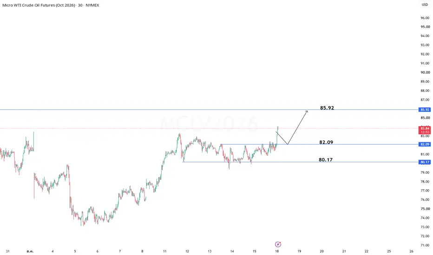433x255 pixels.
Task: Click date 12 on the time axis
Action: pos(187,251)
